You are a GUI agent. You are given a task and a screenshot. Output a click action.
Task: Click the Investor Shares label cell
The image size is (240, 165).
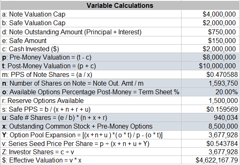91,152
